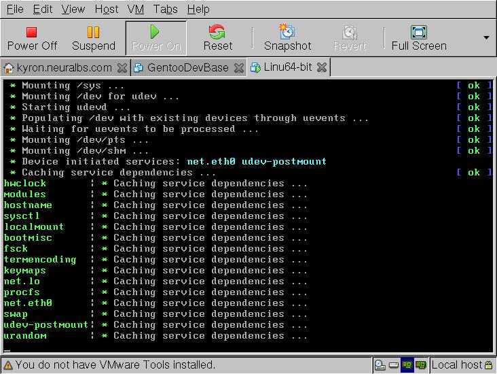Take a Snapshot of the VM

(287, 38)
